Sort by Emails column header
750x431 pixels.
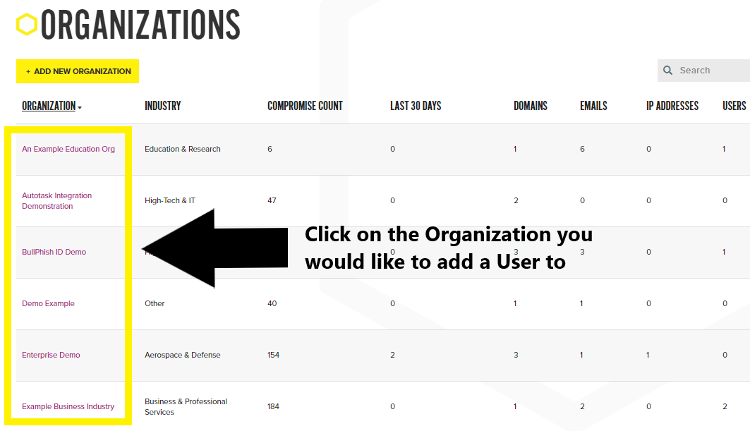pyautogui.click(x=593, y=106)
